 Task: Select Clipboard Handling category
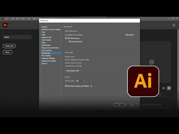pos(51,58)
